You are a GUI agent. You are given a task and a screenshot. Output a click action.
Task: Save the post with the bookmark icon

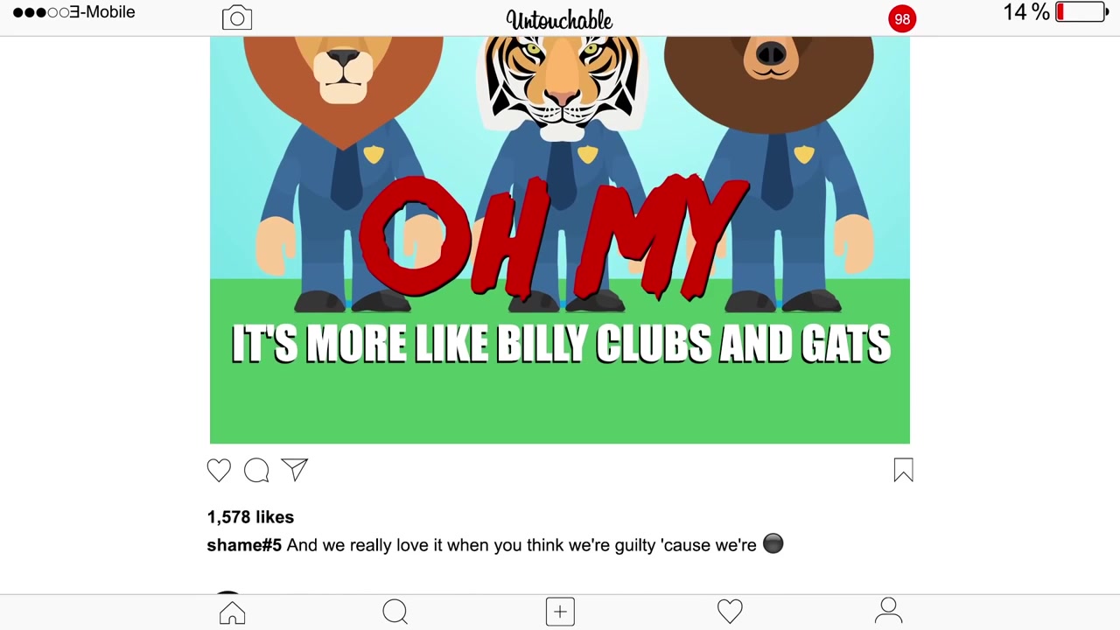pos(903,471)
